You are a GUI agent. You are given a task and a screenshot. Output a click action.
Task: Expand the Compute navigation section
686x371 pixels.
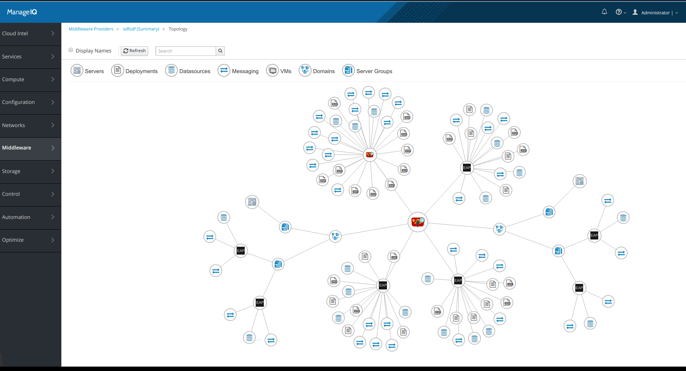click(x=30, y=79)
